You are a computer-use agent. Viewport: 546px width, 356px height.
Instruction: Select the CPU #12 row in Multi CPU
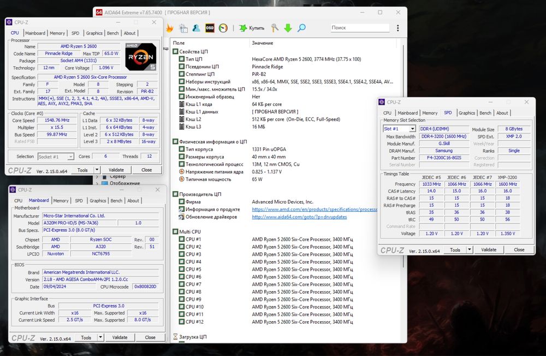(x=286, y=322)
